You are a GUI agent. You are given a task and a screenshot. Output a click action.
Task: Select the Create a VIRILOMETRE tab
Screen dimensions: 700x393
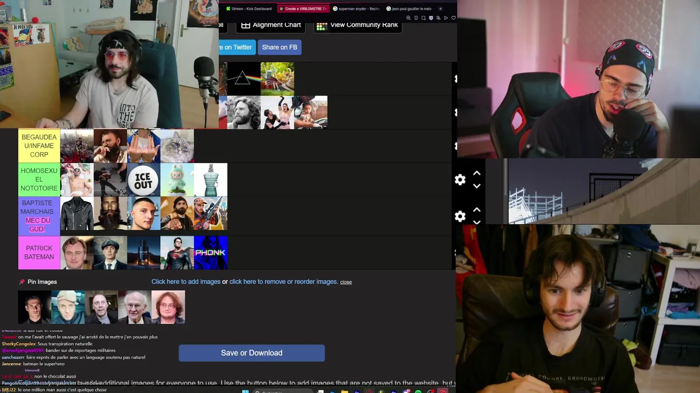[302, 9]
